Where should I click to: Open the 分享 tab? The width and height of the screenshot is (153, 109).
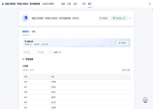[84, 4]
